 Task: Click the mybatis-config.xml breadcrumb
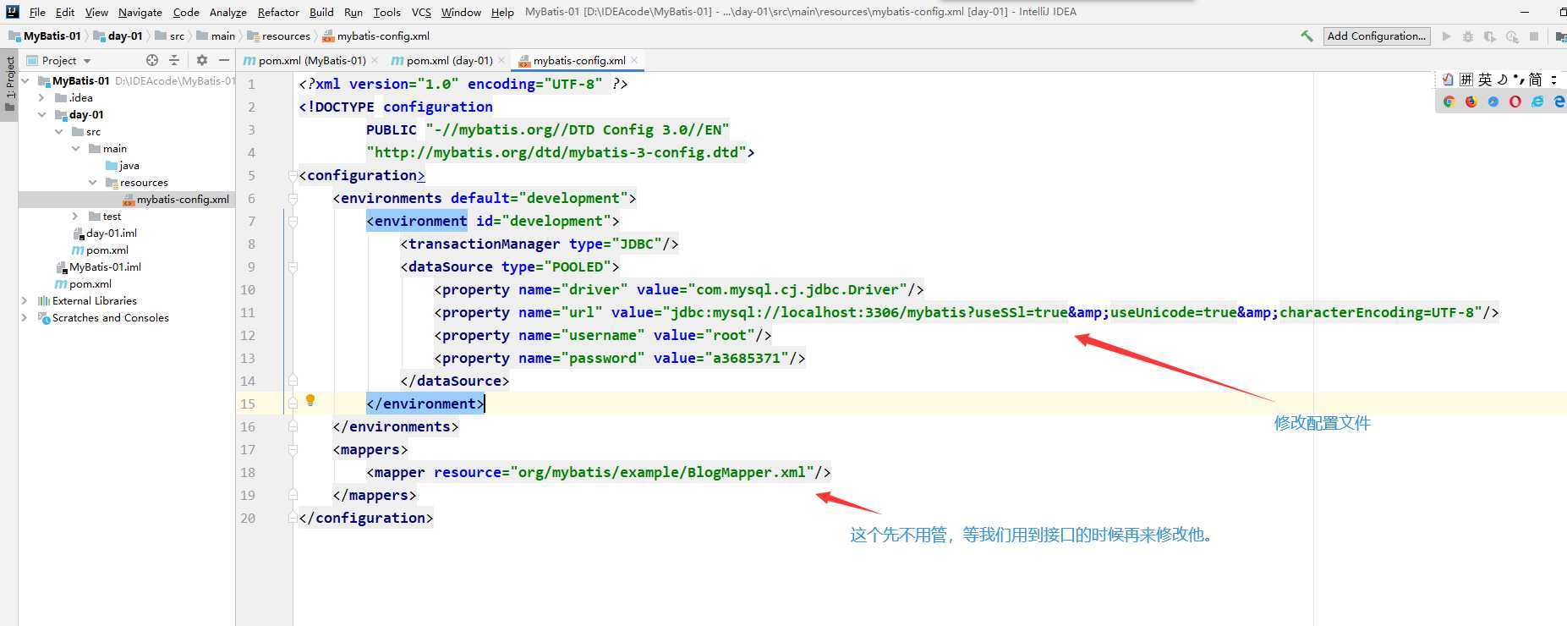point(375,36)
